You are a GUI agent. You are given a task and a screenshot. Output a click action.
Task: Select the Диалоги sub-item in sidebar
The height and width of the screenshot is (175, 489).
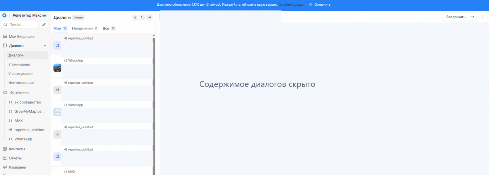click(27, 55)
